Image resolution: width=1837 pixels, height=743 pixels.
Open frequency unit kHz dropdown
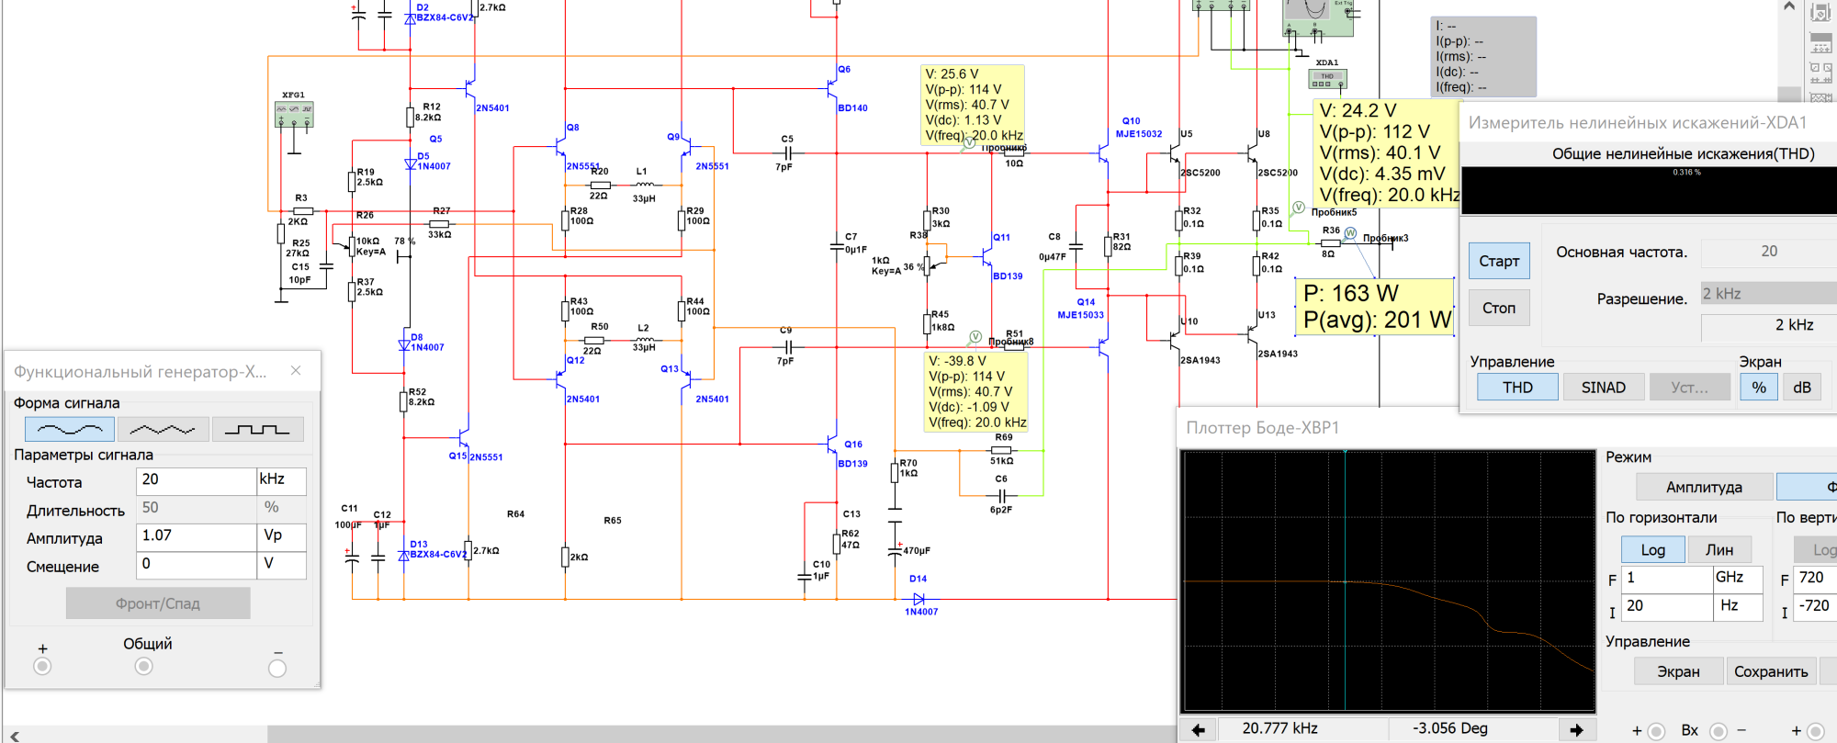[x=281, y=480]
